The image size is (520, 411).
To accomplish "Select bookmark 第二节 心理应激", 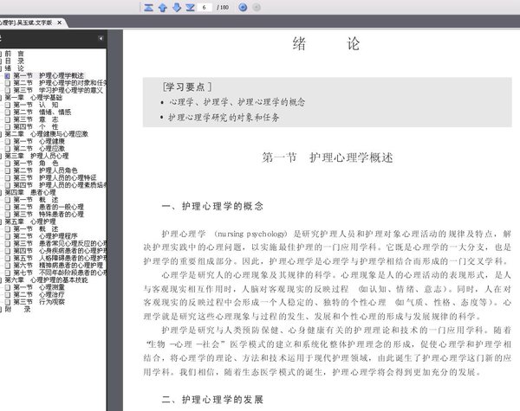I will coord(39,149).
